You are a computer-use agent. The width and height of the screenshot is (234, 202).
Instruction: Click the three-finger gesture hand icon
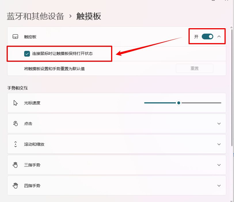tap(15, 165)
